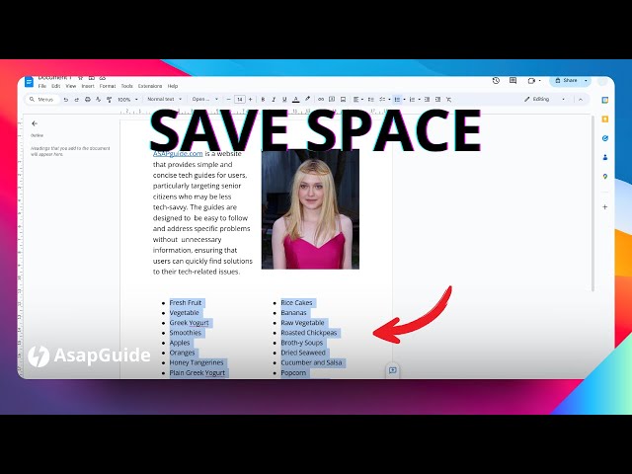Print the document
The height and width of the screenshot is (474, 632).
click(87, 99)
